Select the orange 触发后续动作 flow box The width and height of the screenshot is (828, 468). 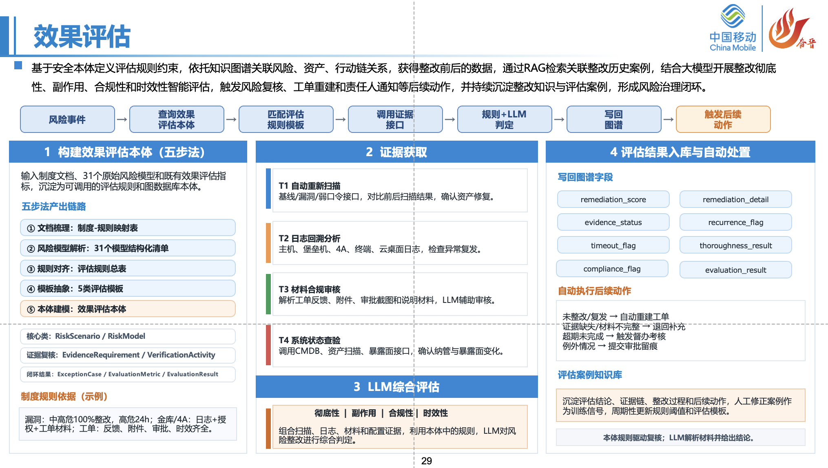(723, 119)
